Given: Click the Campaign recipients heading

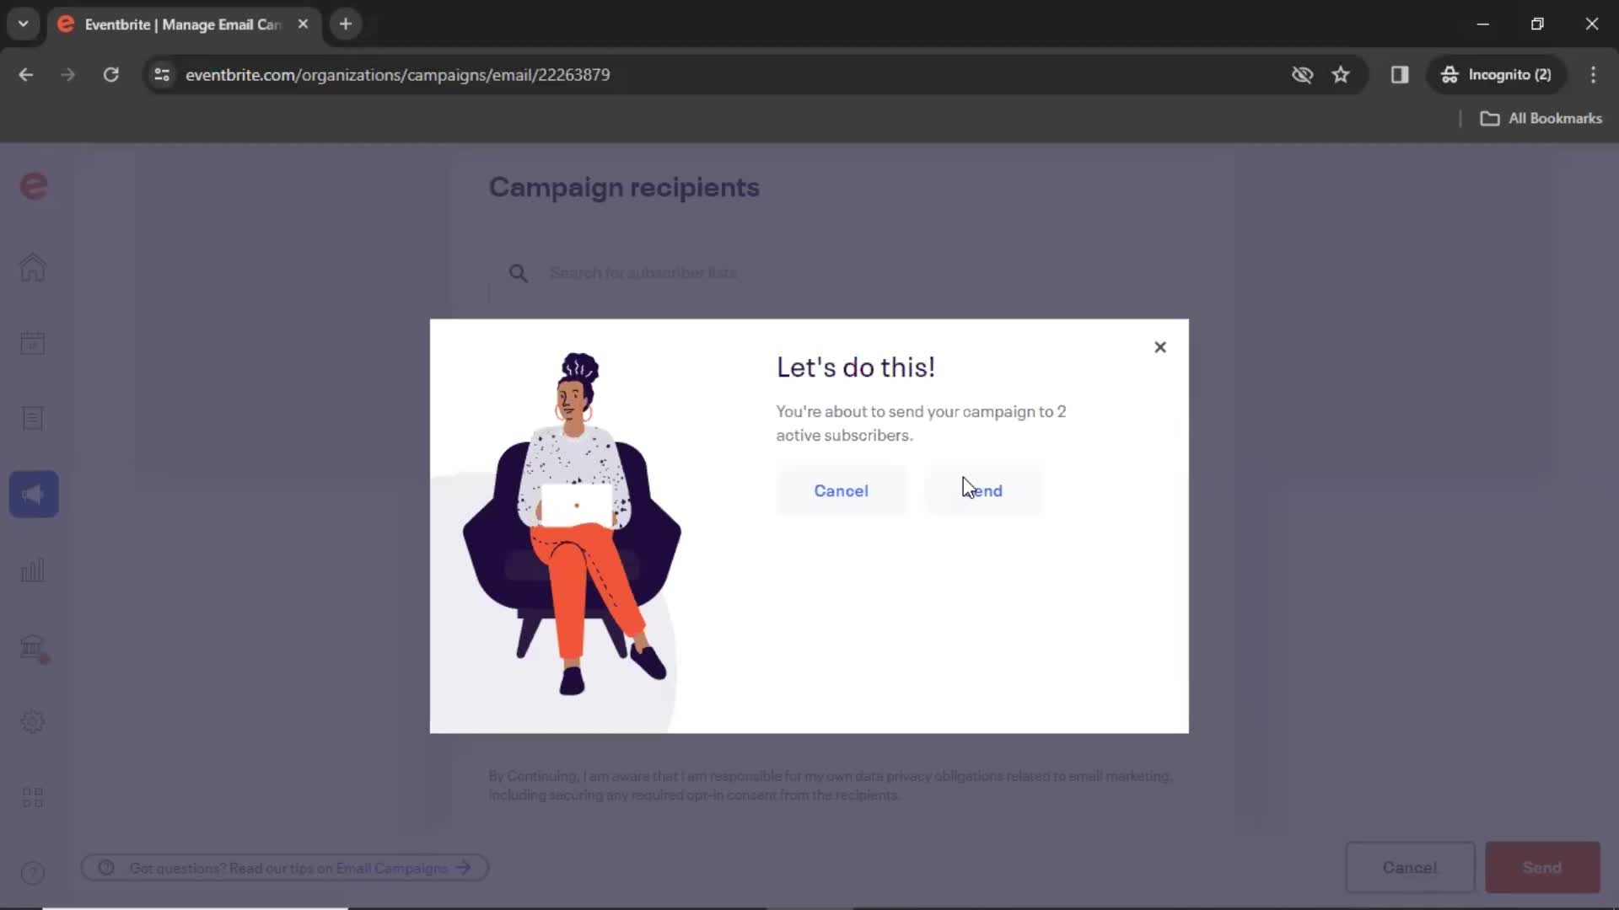Looking at the screenshot, I should (624, 187).
